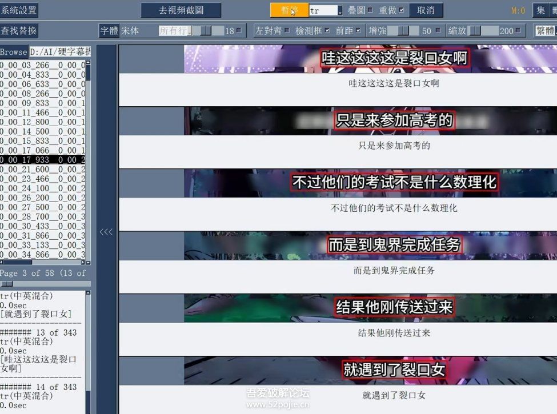Toggle the 前距 checkbox
Viewport: 557px width, 414px height.
pos(358,30)
